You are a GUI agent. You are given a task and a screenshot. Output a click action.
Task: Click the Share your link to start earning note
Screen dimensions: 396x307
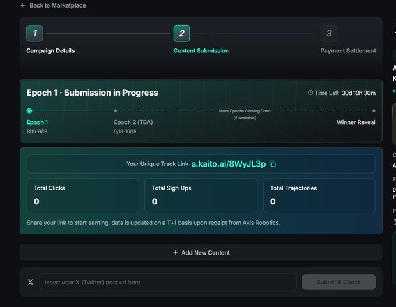point(153,223)
